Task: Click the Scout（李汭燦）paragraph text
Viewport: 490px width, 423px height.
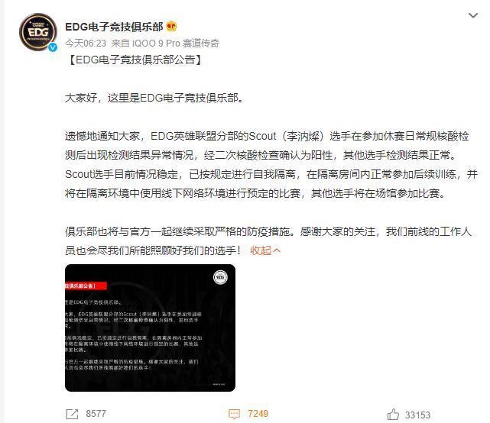Action: pos(271,164)
